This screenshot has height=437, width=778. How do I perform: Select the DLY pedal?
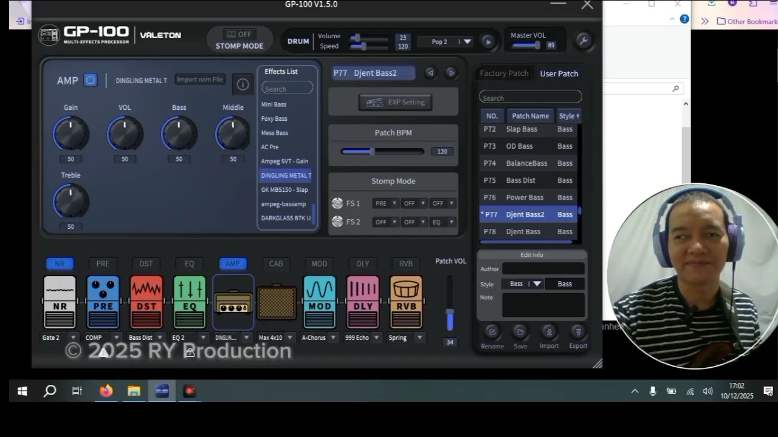363,302
